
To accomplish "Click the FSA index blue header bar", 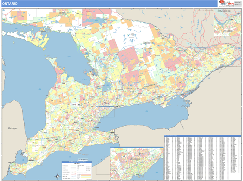I will click(202, 136).
